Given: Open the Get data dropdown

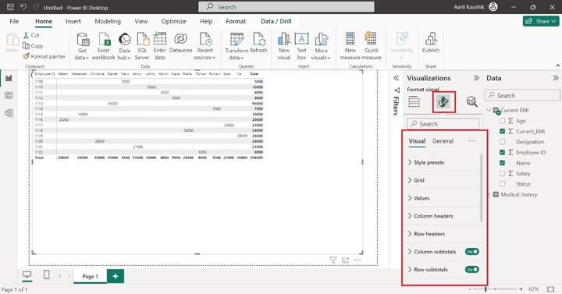Looking at the screenshot, I should (82, 46).
